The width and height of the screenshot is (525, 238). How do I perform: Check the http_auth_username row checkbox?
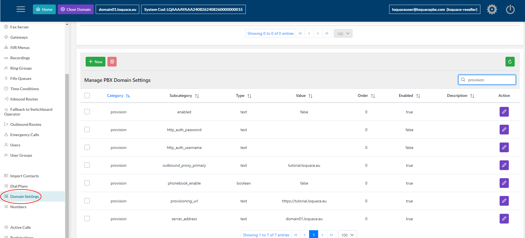[87, 147]
